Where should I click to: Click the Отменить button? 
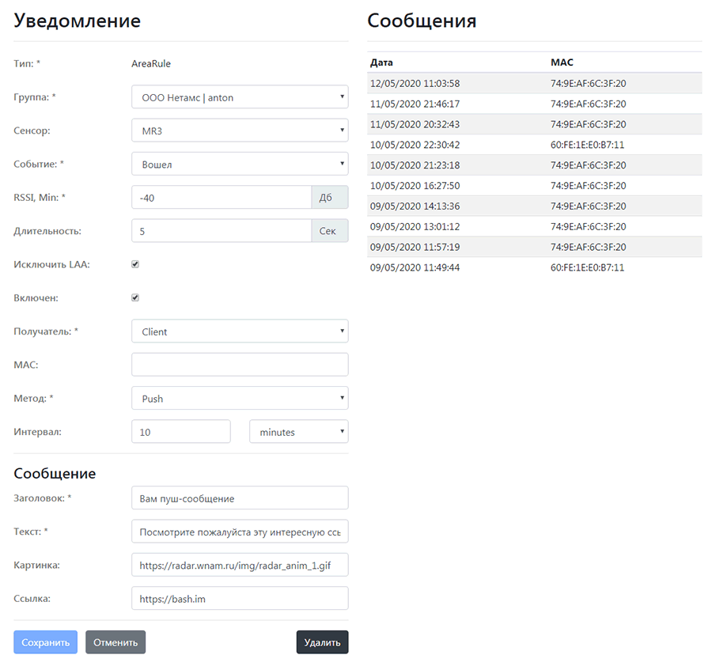tap(116, 642)
